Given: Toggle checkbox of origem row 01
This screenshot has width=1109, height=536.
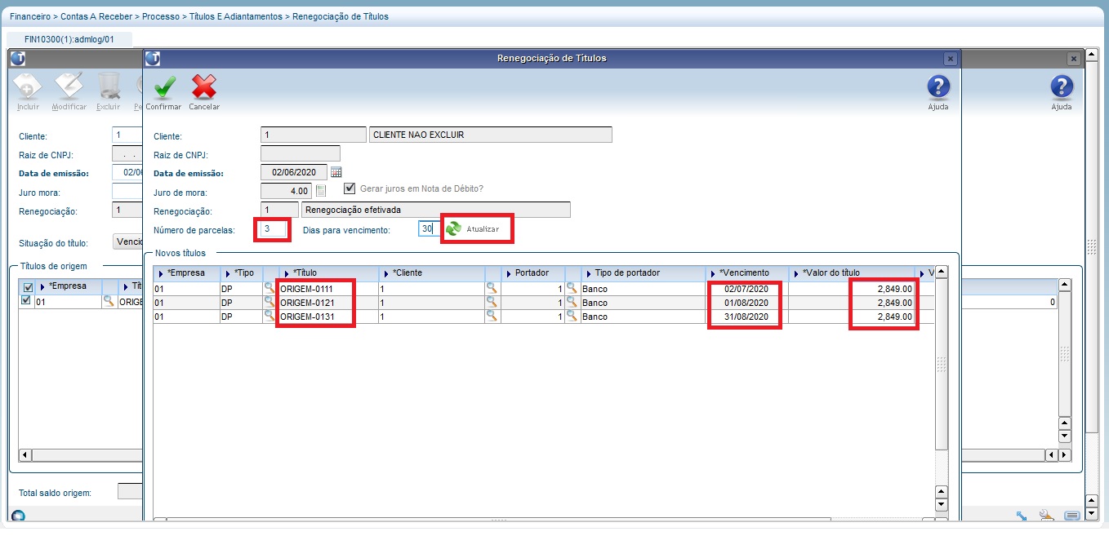Looking at the screenshot, I should pos(26,300).
